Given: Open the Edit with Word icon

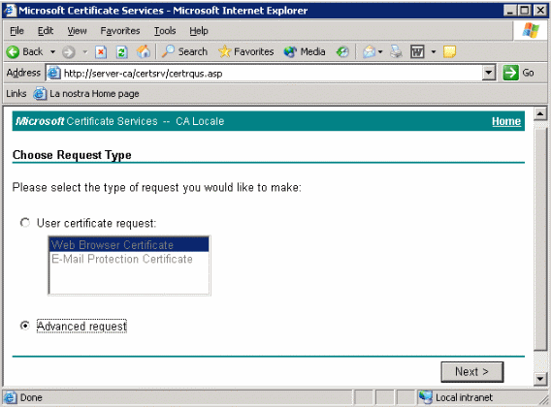Looking at the screenshot, I should pyautogui.click(x=417, y=52).
